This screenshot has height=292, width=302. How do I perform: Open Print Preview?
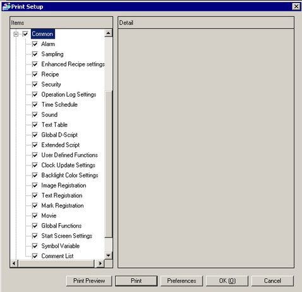click(x=89, y=281)
